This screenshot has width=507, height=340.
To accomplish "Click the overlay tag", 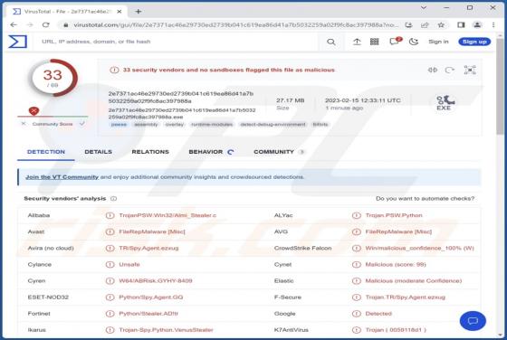I will pos(175,124).
